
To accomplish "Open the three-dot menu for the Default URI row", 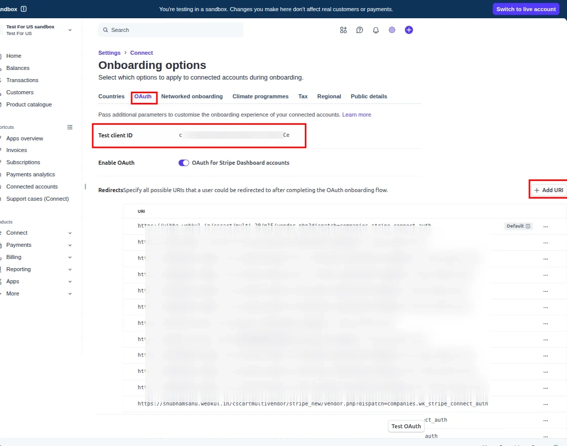I will click(x=546, y=226).
